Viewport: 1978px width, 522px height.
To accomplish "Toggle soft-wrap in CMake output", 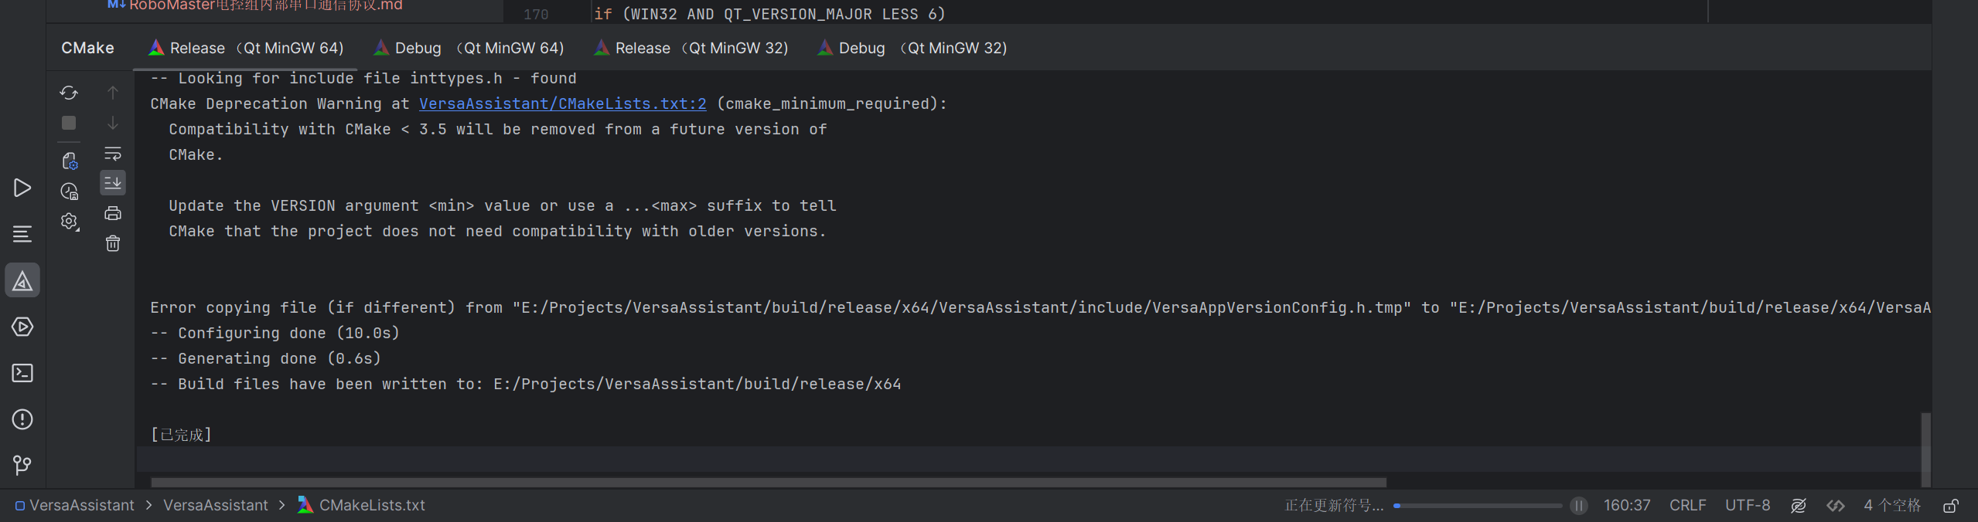I will tap(113, 153).
